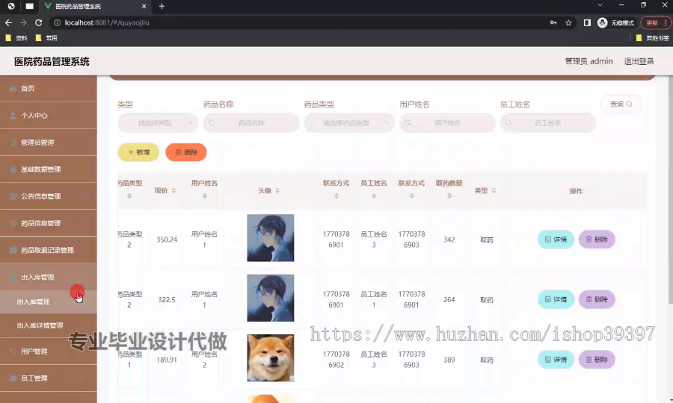The image size is (673, 403).
Task: Open the 类型 filter dropdown
Action: pos(158,123)
